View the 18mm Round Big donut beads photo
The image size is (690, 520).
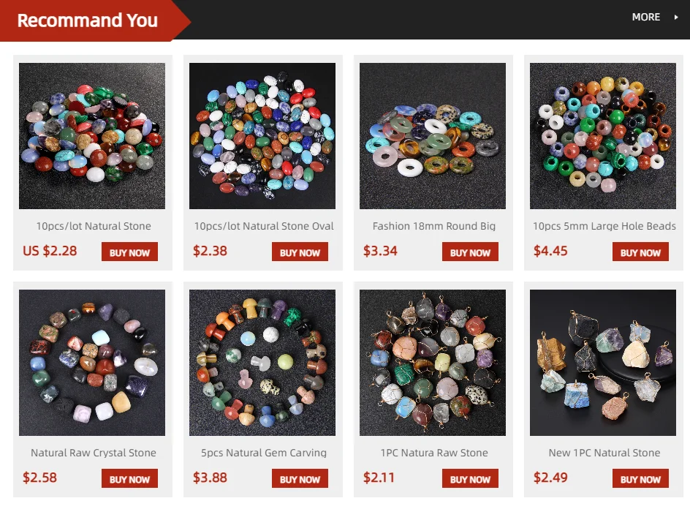tap(433, 135)
